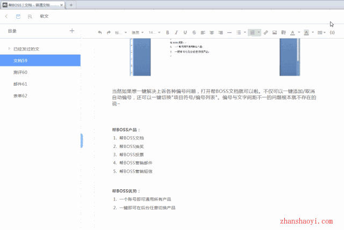The image size is (344, 230).
Task: Click the 目录 panel heading
Action: [12, 31]
